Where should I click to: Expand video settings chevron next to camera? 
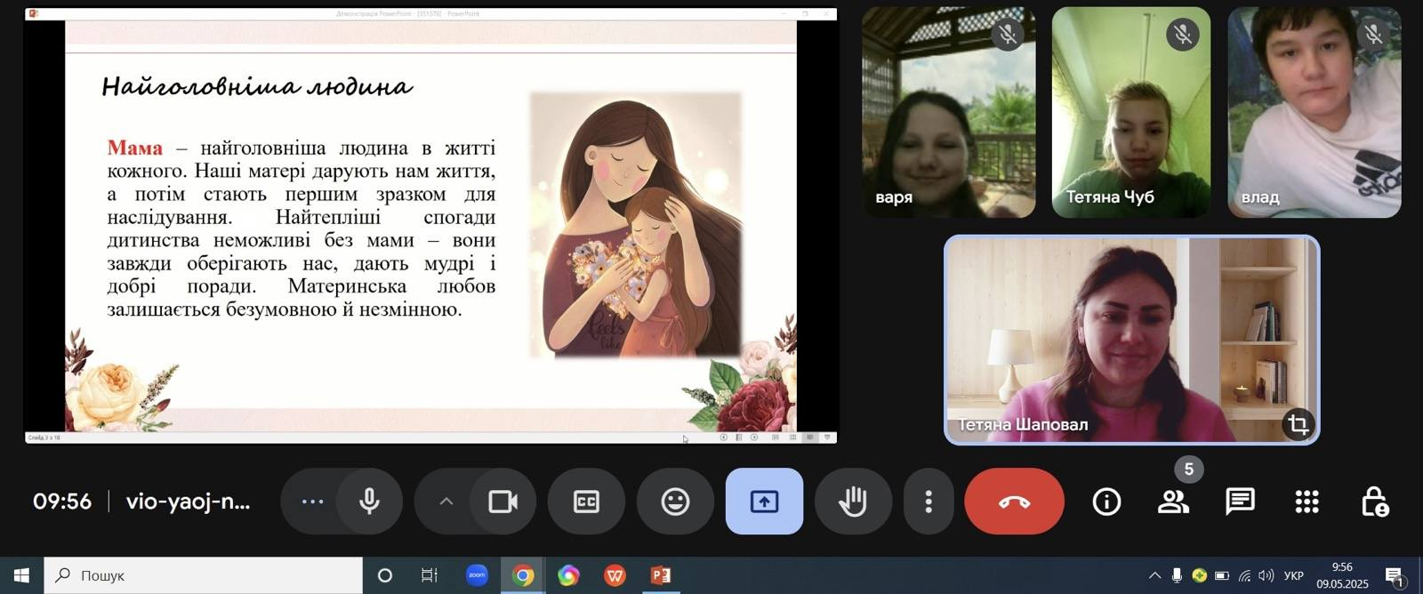pos(446,502)
